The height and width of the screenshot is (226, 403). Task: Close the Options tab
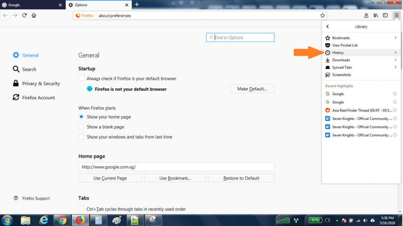click(x=127, y=5)
